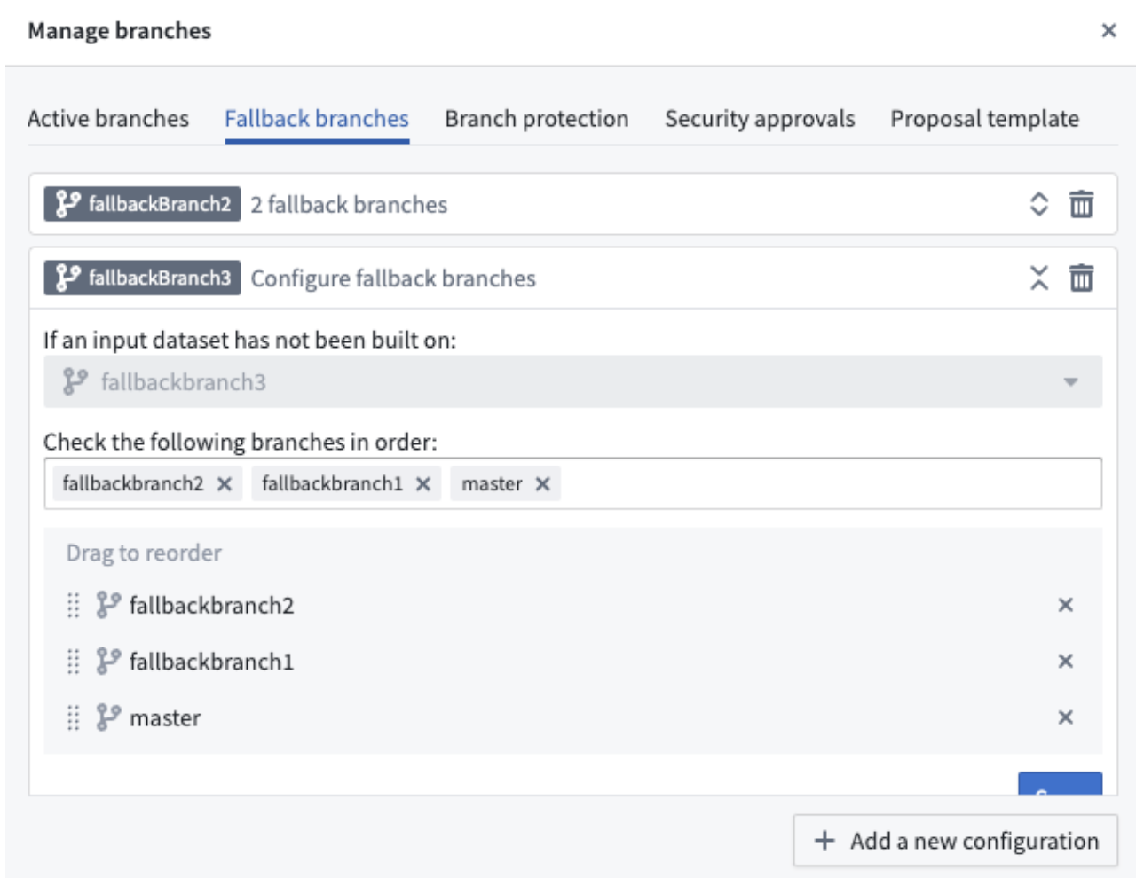Click the drag handle for master row
This screenshot has width=1136, height=878.
tap(74, 717)
